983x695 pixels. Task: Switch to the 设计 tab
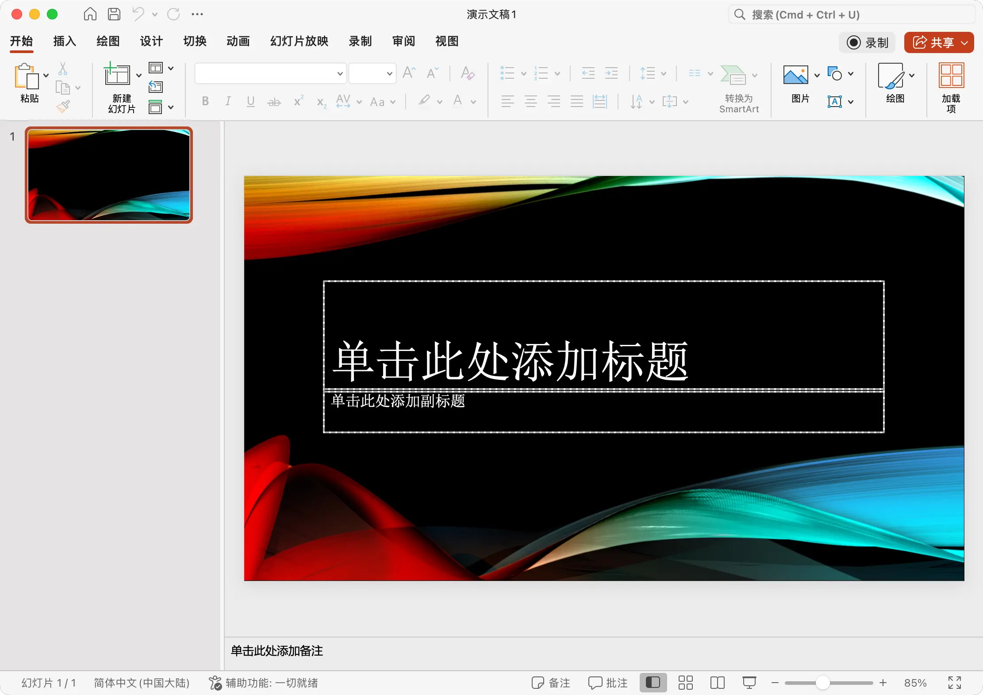(151, 41)
